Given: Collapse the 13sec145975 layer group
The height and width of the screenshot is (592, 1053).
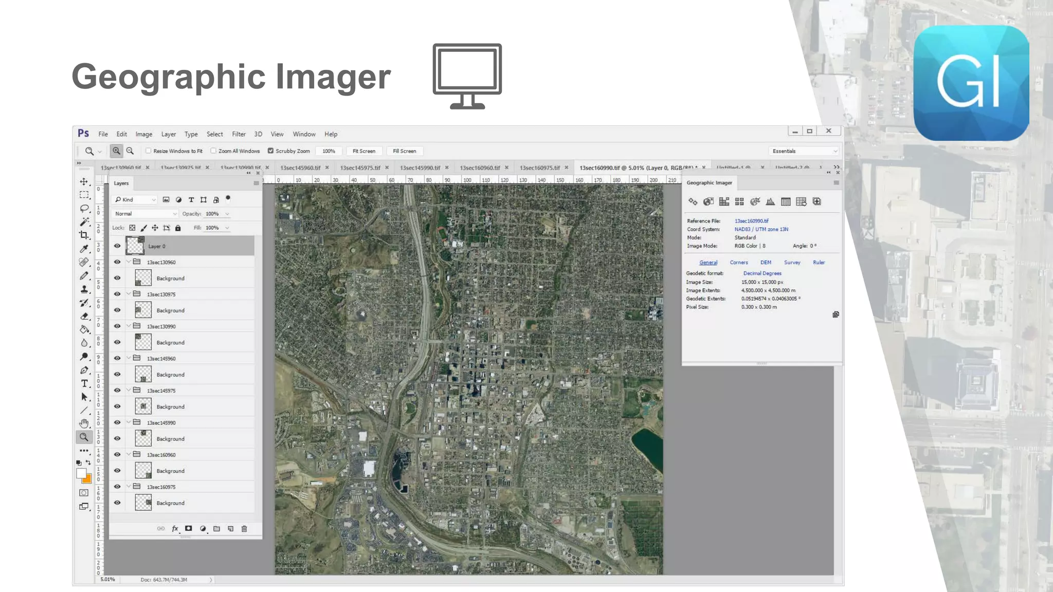Looking at the screenshot, I should [x=129, y=391].
